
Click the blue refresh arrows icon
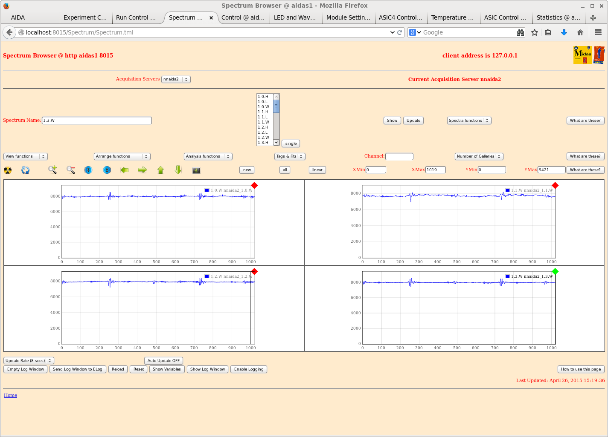[26, 170]
